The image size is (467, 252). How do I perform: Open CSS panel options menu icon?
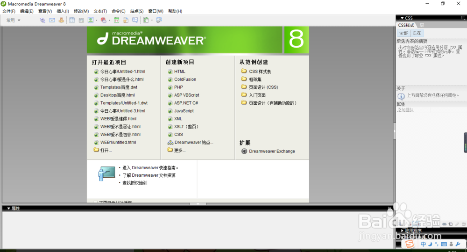pos(463,18)
